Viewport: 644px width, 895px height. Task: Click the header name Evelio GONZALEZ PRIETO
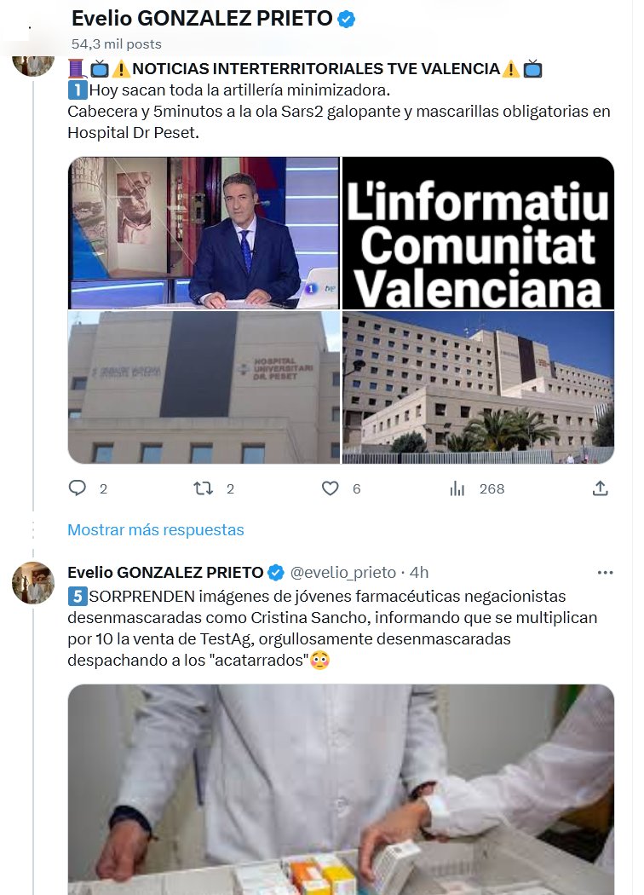202,19
